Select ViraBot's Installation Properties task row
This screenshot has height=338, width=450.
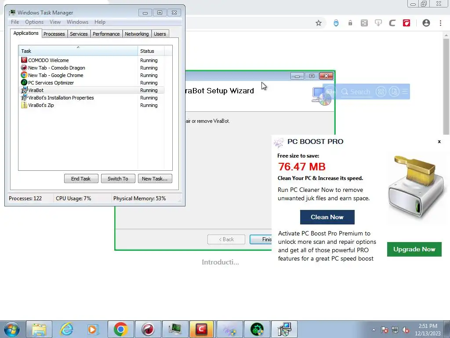click(92, 97)
